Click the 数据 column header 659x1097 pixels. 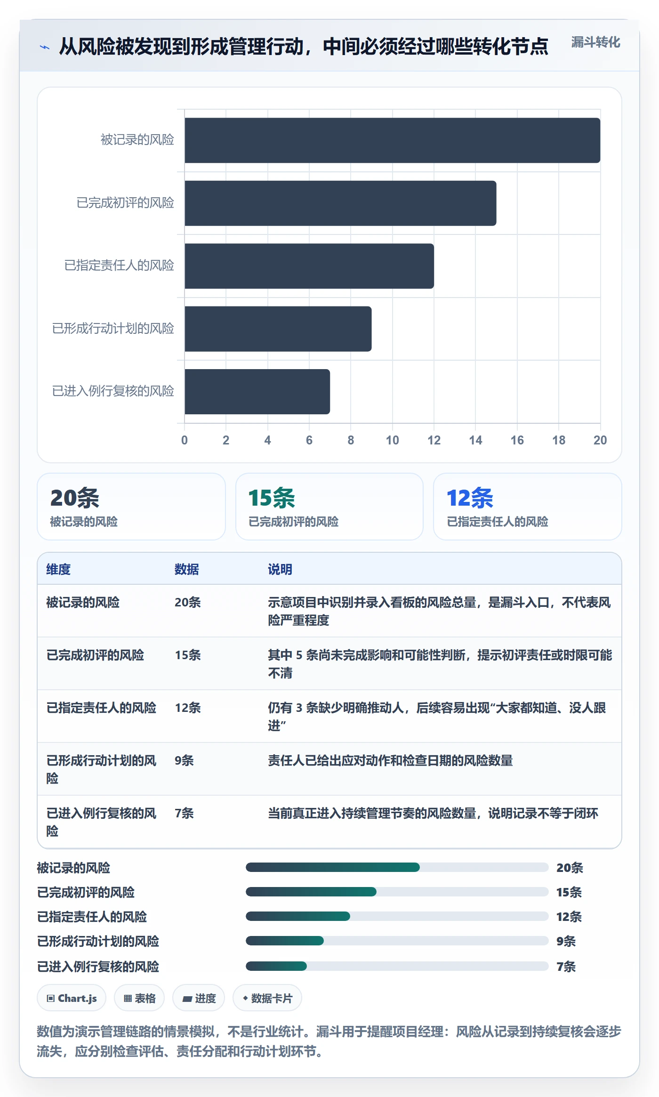187,569
